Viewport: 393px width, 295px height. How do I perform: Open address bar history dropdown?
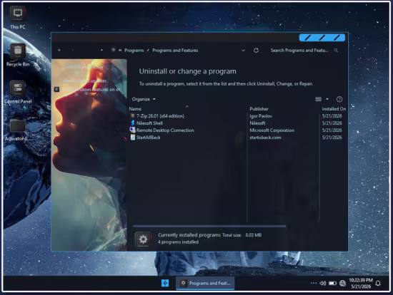[243, 51]
